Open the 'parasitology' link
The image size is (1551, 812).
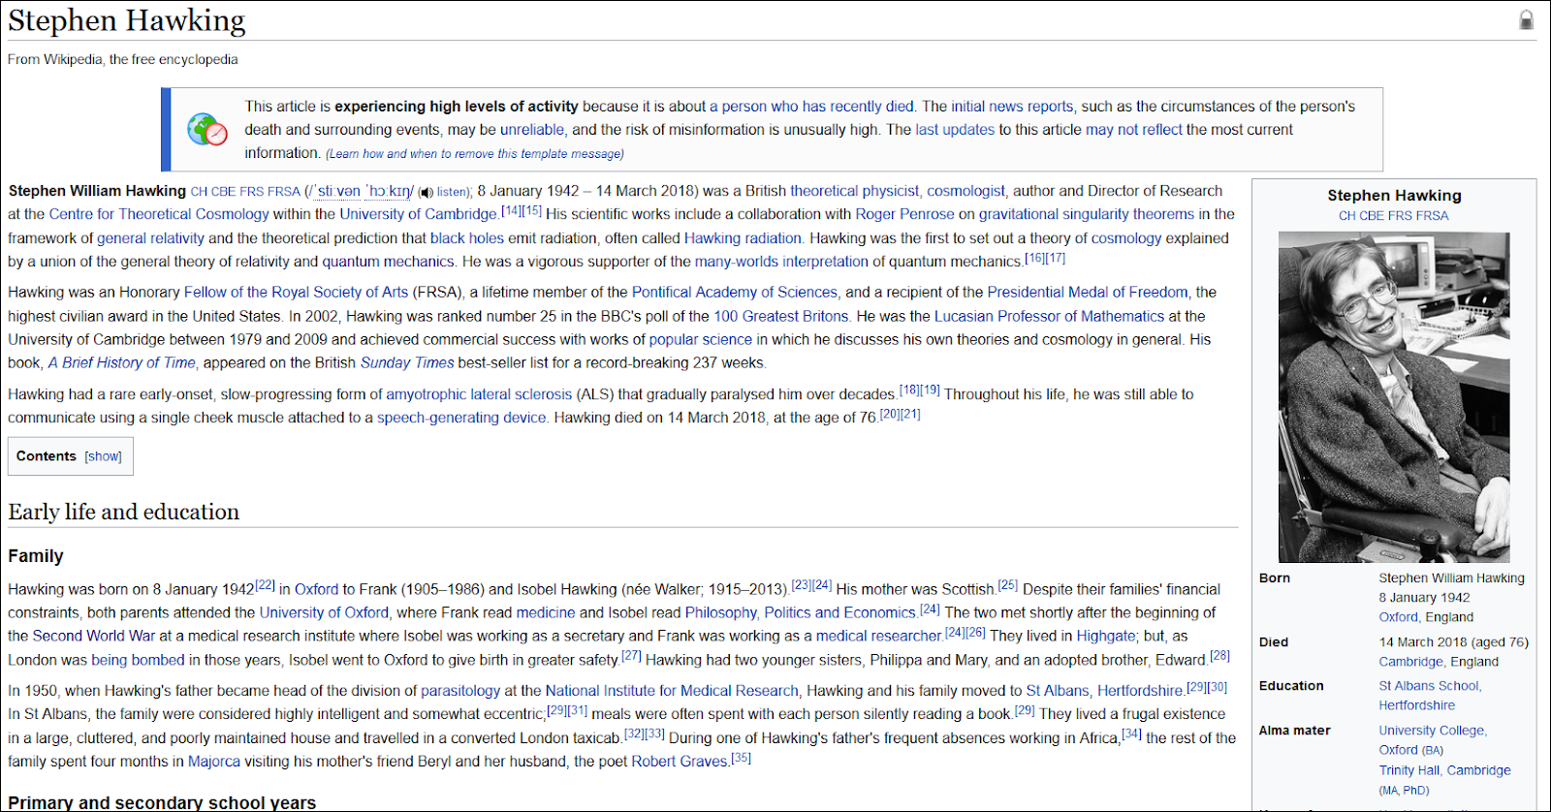460,692
